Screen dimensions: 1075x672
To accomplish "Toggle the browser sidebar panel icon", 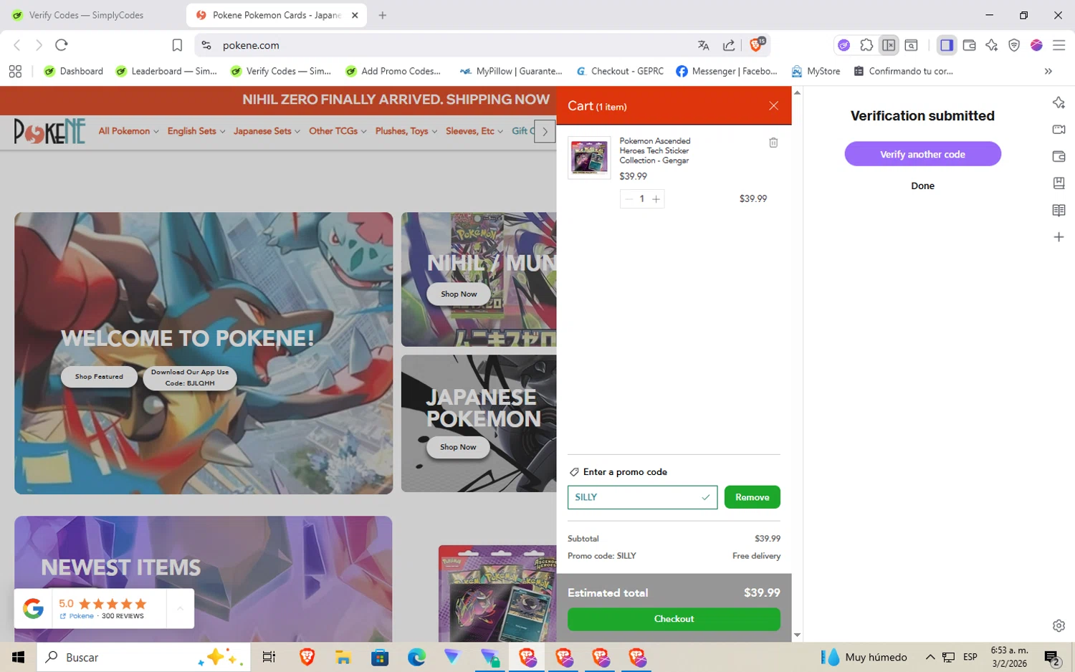I will [x=947, y=45].
